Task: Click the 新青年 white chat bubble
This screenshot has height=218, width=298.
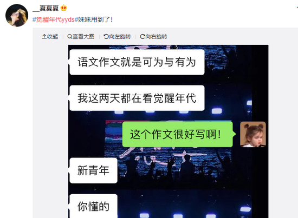Action: (93, 170)
